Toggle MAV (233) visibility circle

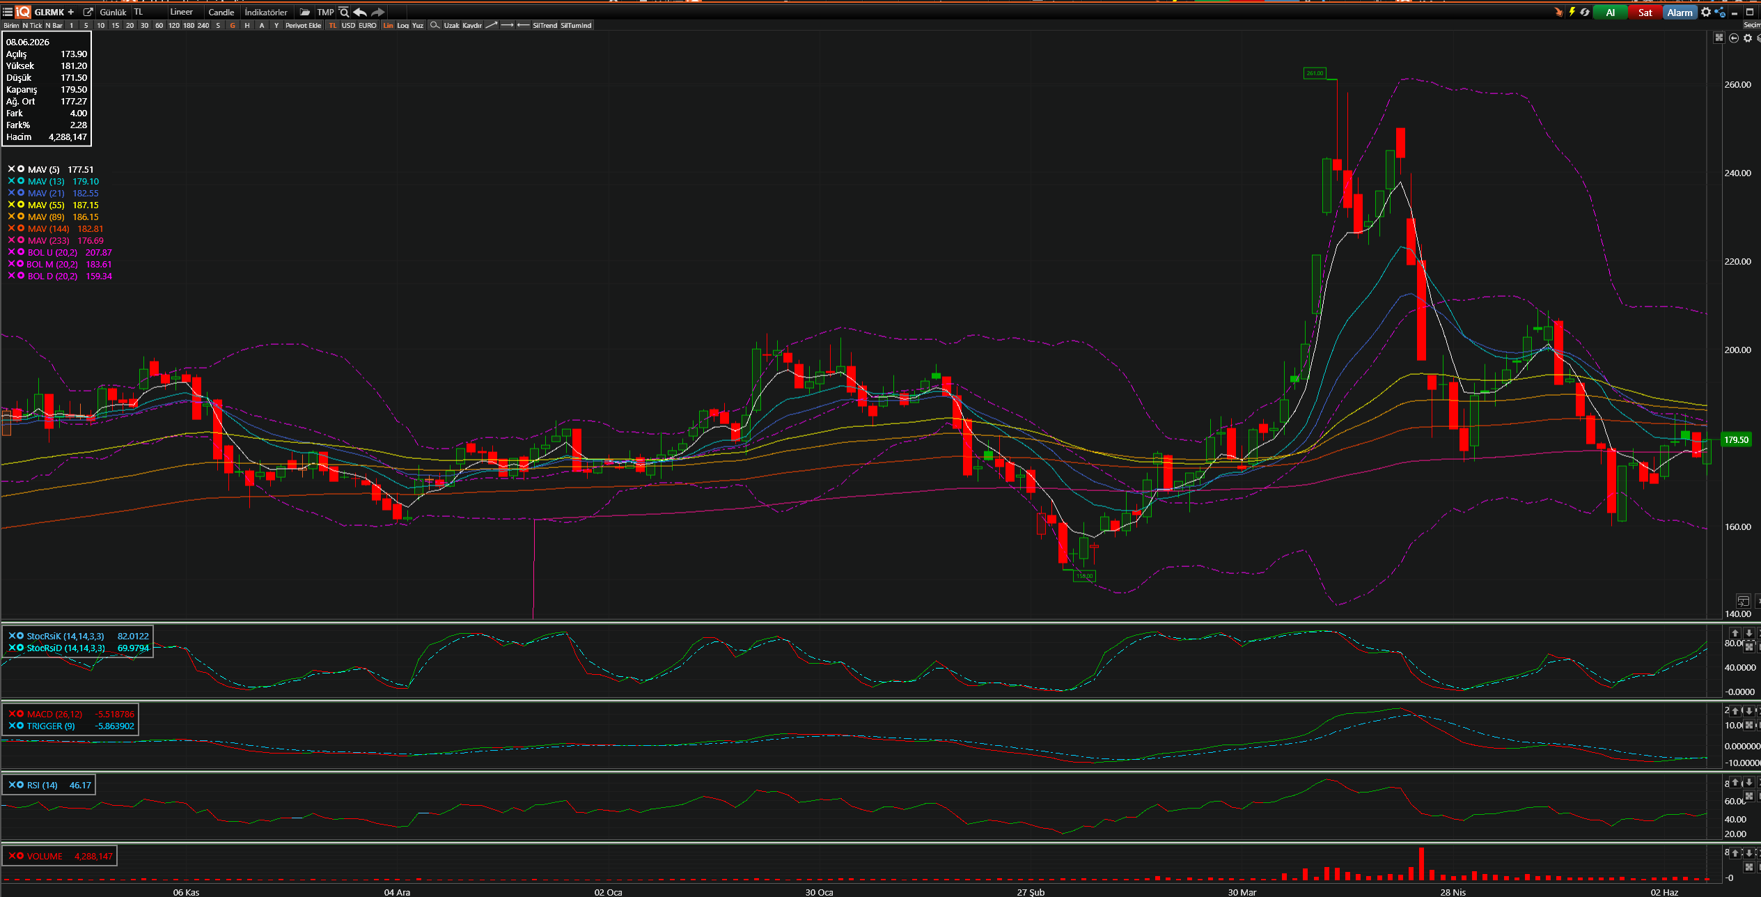pos(21,240)
